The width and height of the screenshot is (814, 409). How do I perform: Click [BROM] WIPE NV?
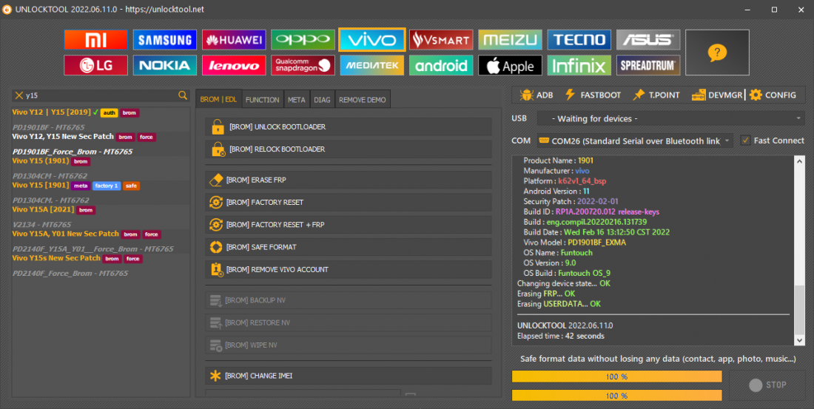pos(348,345)
